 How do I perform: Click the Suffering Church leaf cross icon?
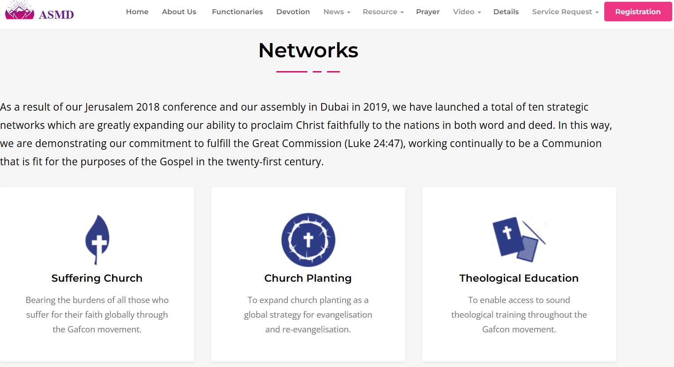(97, 239)
